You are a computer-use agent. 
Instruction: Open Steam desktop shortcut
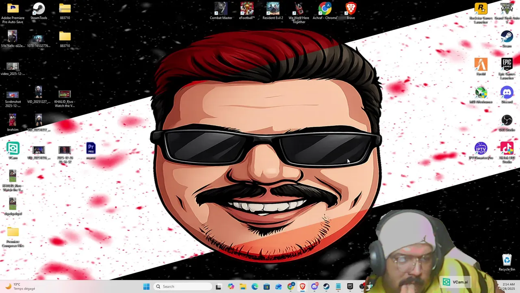(507, 39)
